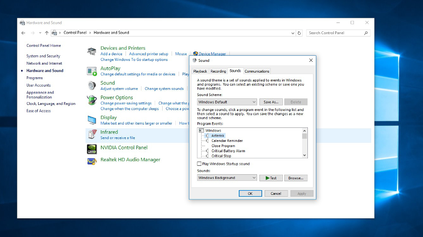Confirm with the OK button
The width and height of the screenshot is (423, 237).
coord(250,193)
